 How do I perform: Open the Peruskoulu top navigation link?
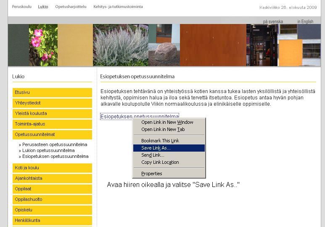coord(22,7)
